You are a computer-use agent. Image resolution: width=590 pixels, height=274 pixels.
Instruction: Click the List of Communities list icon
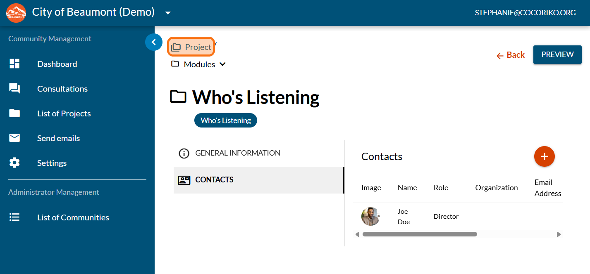(x=14, y=217)
